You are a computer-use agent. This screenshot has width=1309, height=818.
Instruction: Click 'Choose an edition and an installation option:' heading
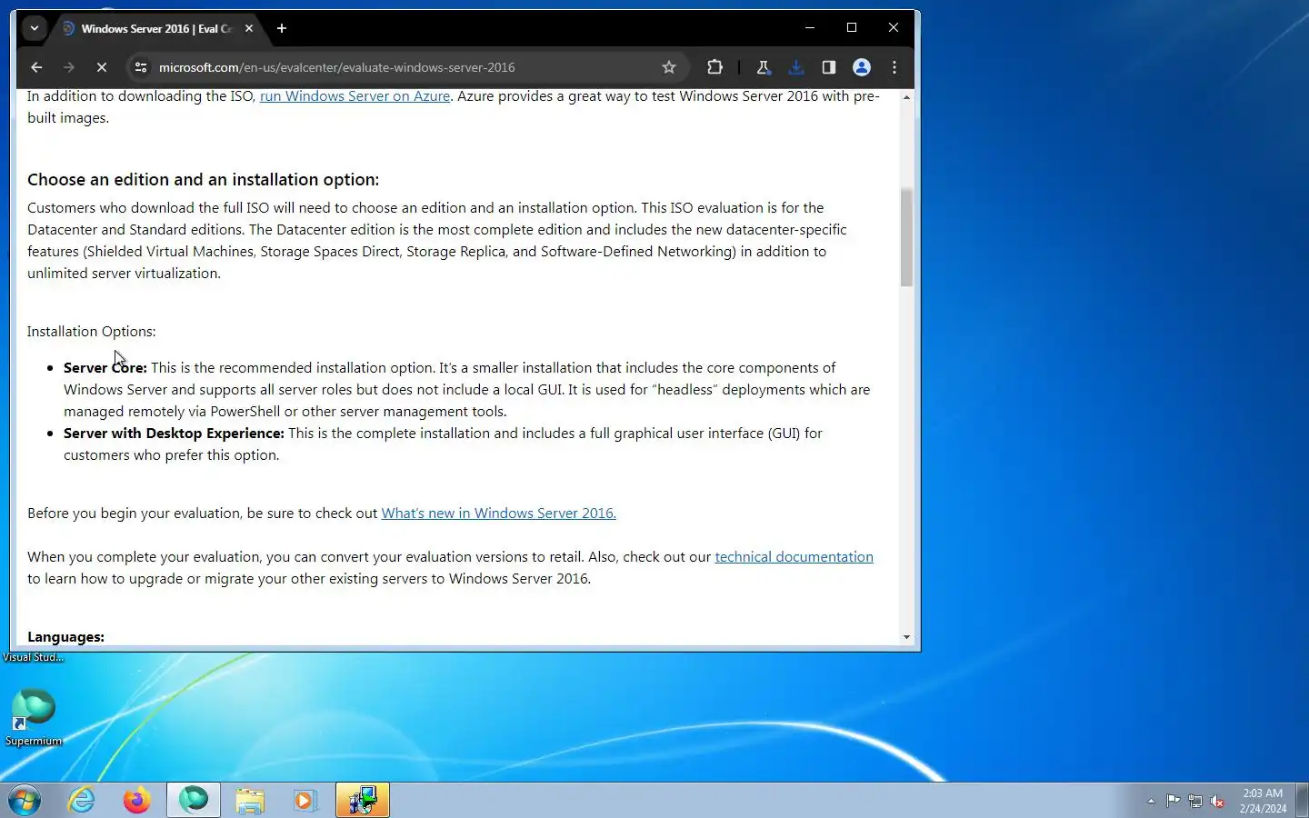click(203, 180)
